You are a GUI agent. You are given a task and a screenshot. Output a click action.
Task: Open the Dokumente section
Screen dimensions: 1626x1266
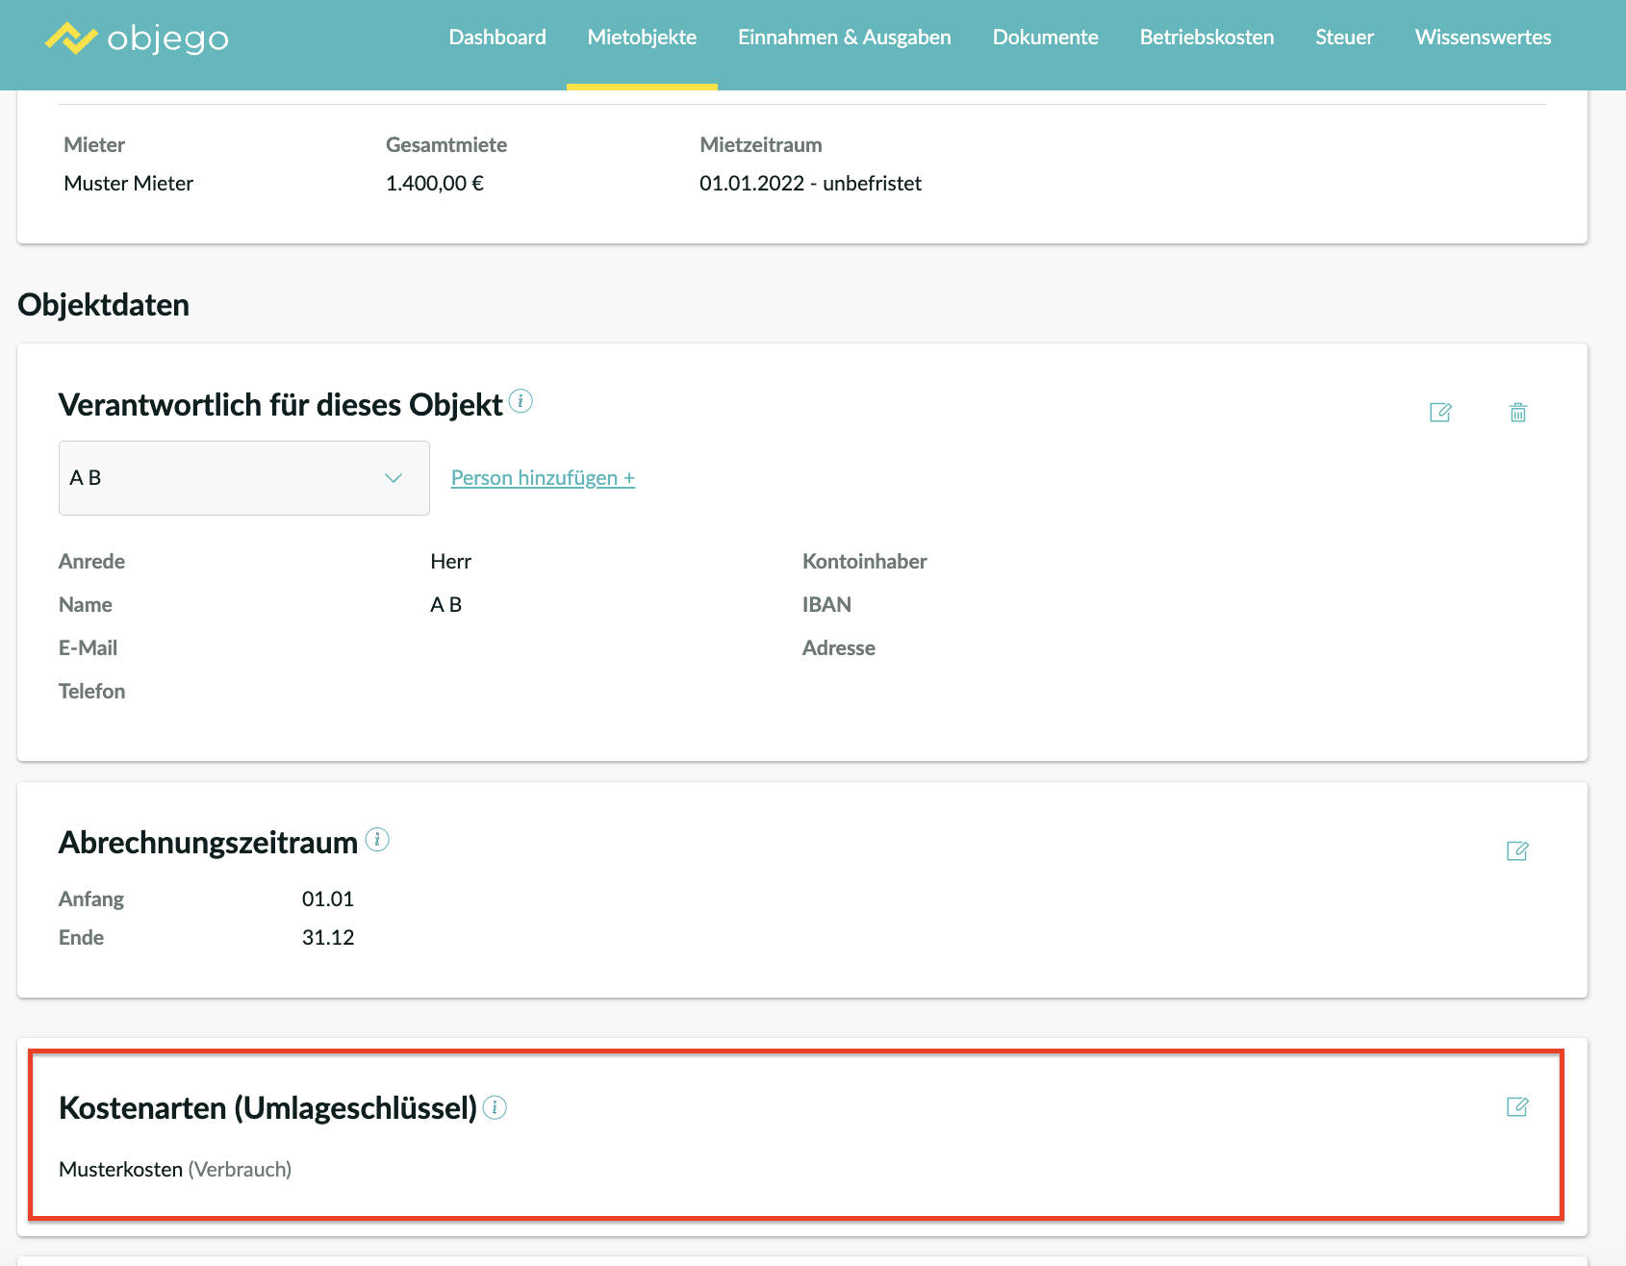(1045, 38)
